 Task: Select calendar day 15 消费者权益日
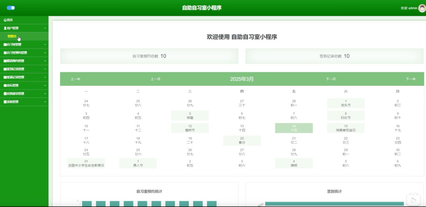[346, 128]
